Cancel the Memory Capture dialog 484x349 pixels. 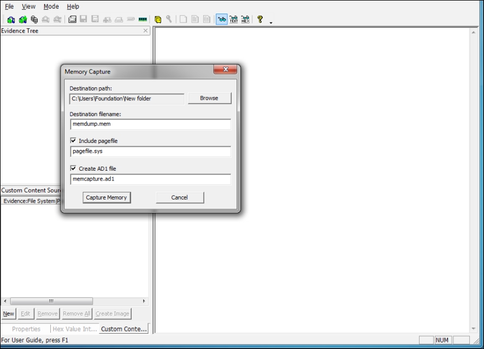point(180,197)
